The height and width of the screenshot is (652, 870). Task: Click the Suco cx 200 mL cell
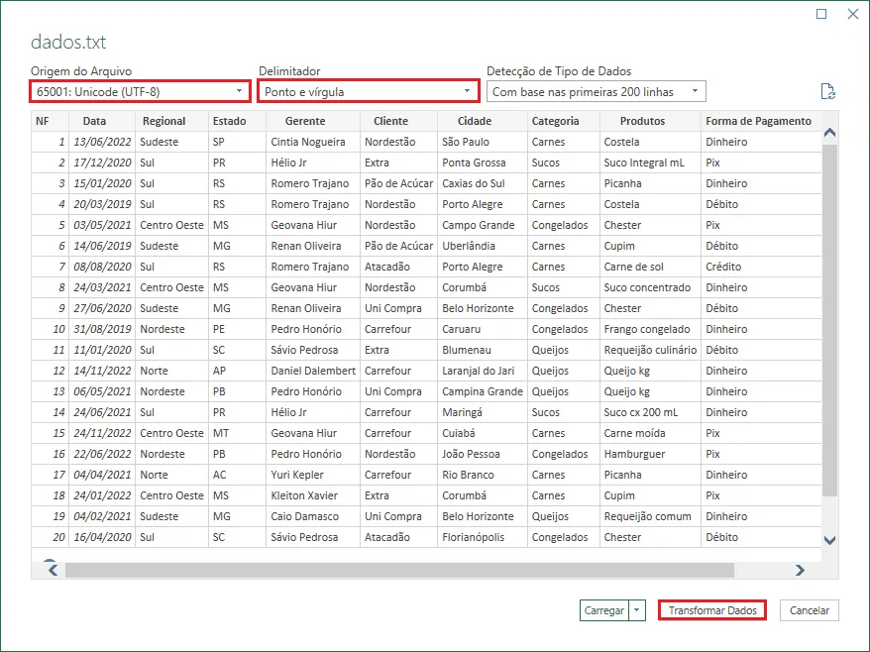(650, 412)
